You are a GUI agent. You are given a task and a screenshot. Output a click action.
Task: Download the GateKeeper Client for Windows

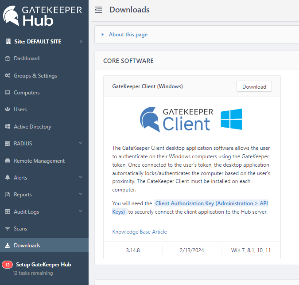(254, 87)
